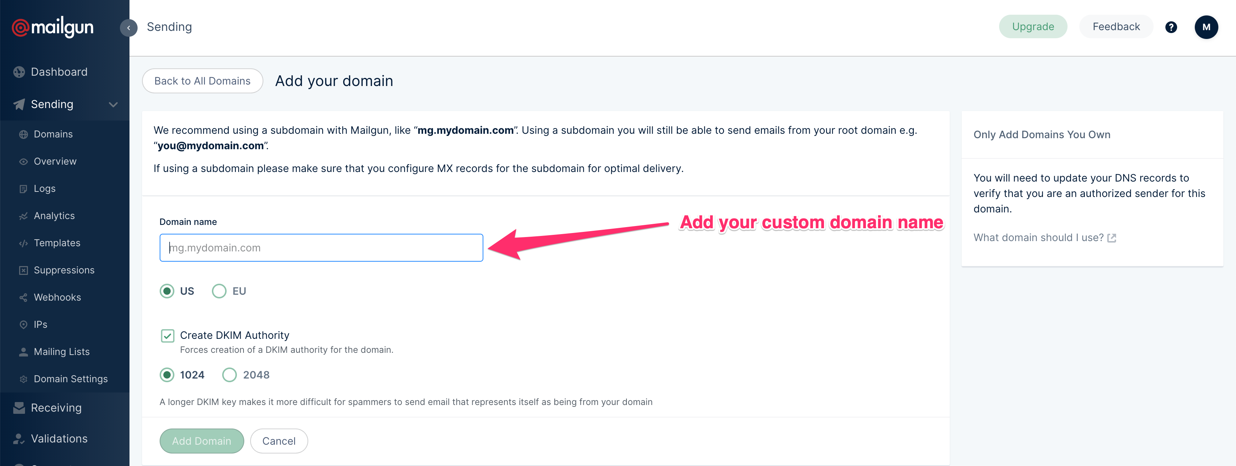
Task: Collapse the Sending menu chevron
Action: [x=113, y=104]
